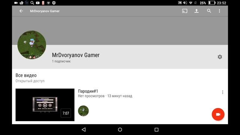Tap the battery indicator in status bar
240x135 pixels.
[212, 3]
